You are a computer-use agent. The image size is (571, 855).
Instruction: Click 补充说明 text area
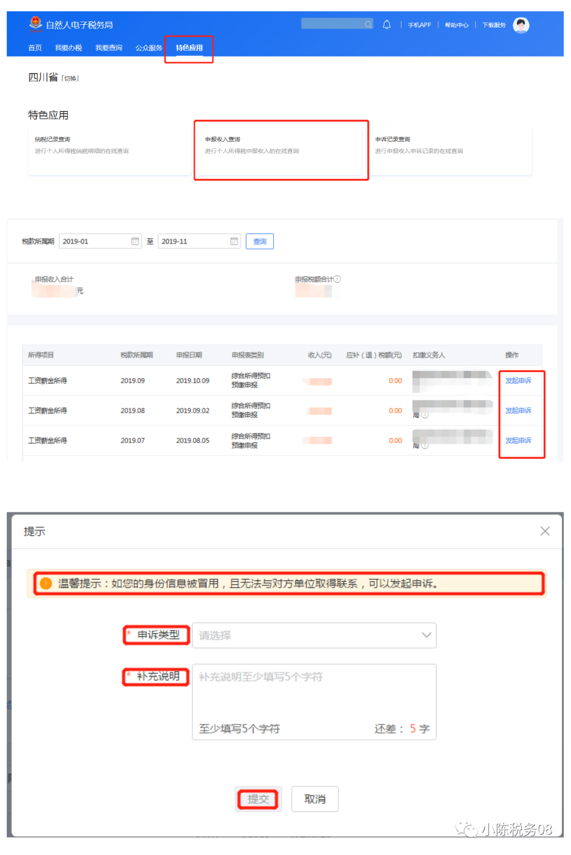coord(314,702)
